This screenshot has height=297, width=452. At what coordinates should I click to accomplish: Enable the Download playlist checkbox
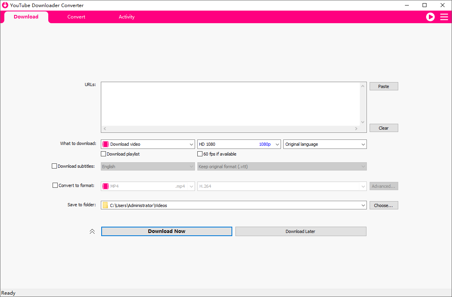click(103, 154)
